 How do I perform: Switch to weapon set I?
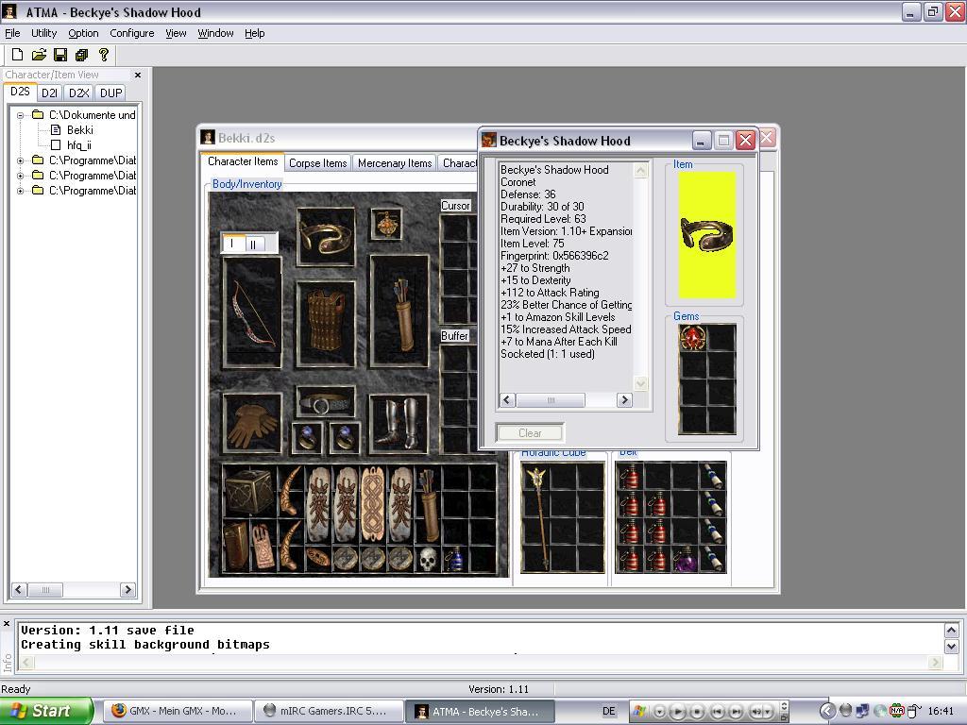[233, 244]
